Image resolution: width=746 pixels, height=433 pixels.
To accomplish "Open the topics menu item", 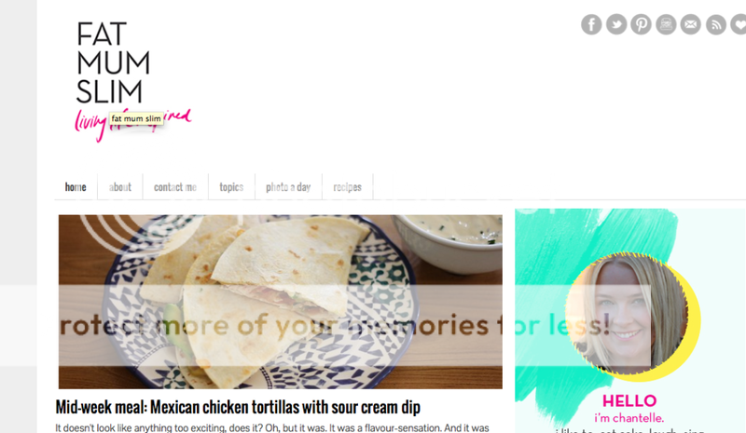I will (231, 187).
